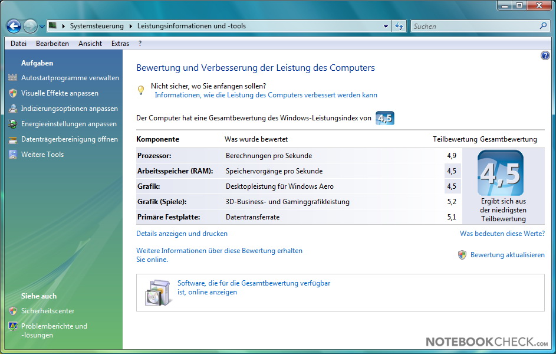Image resolution: width=556 pixels, height=354 pixels.
Task: Click Primäre Festplatte subscore 5,1
Action: 452,217
